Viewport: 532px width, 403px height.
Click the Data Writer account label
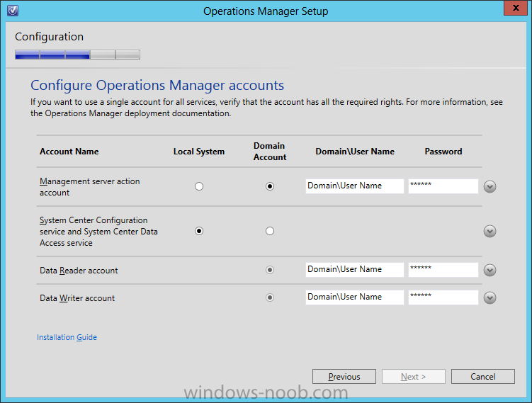point(77,298)
